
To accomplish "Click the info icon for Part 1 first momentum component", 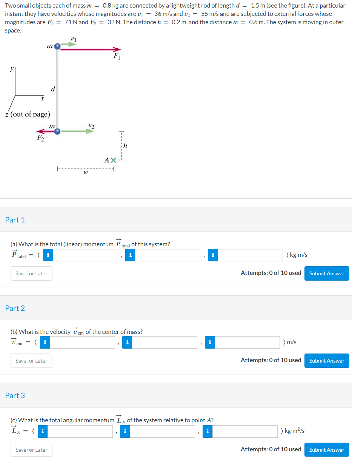I will pos(48,255).
